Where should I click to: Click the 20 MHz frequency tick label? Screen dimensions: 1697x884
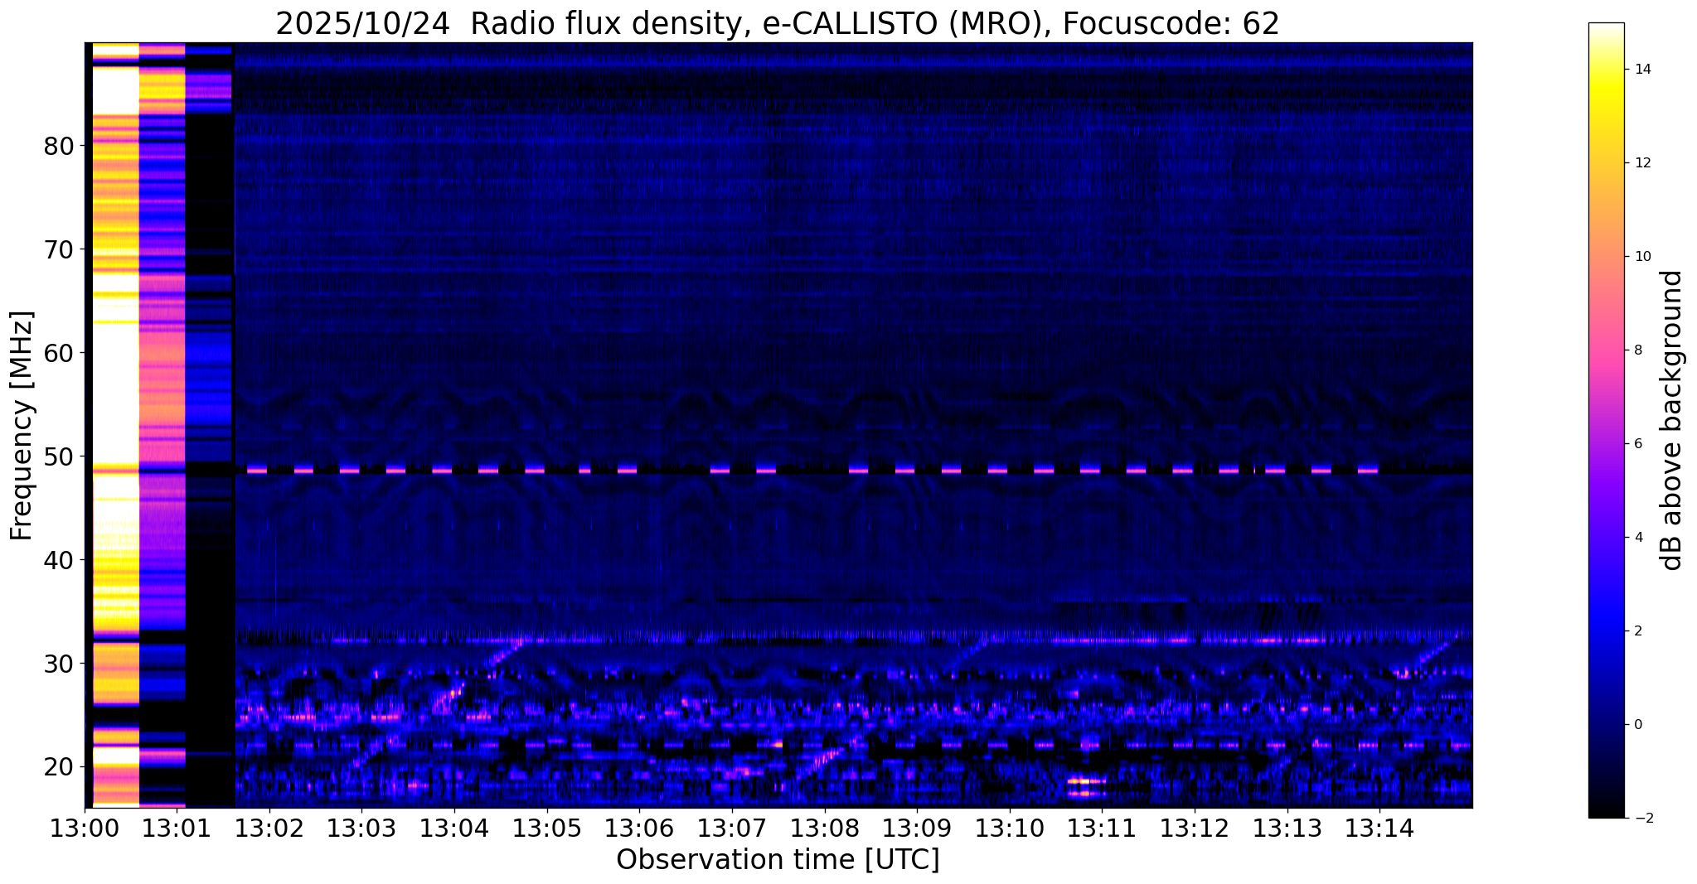click(x=59, y=766)
